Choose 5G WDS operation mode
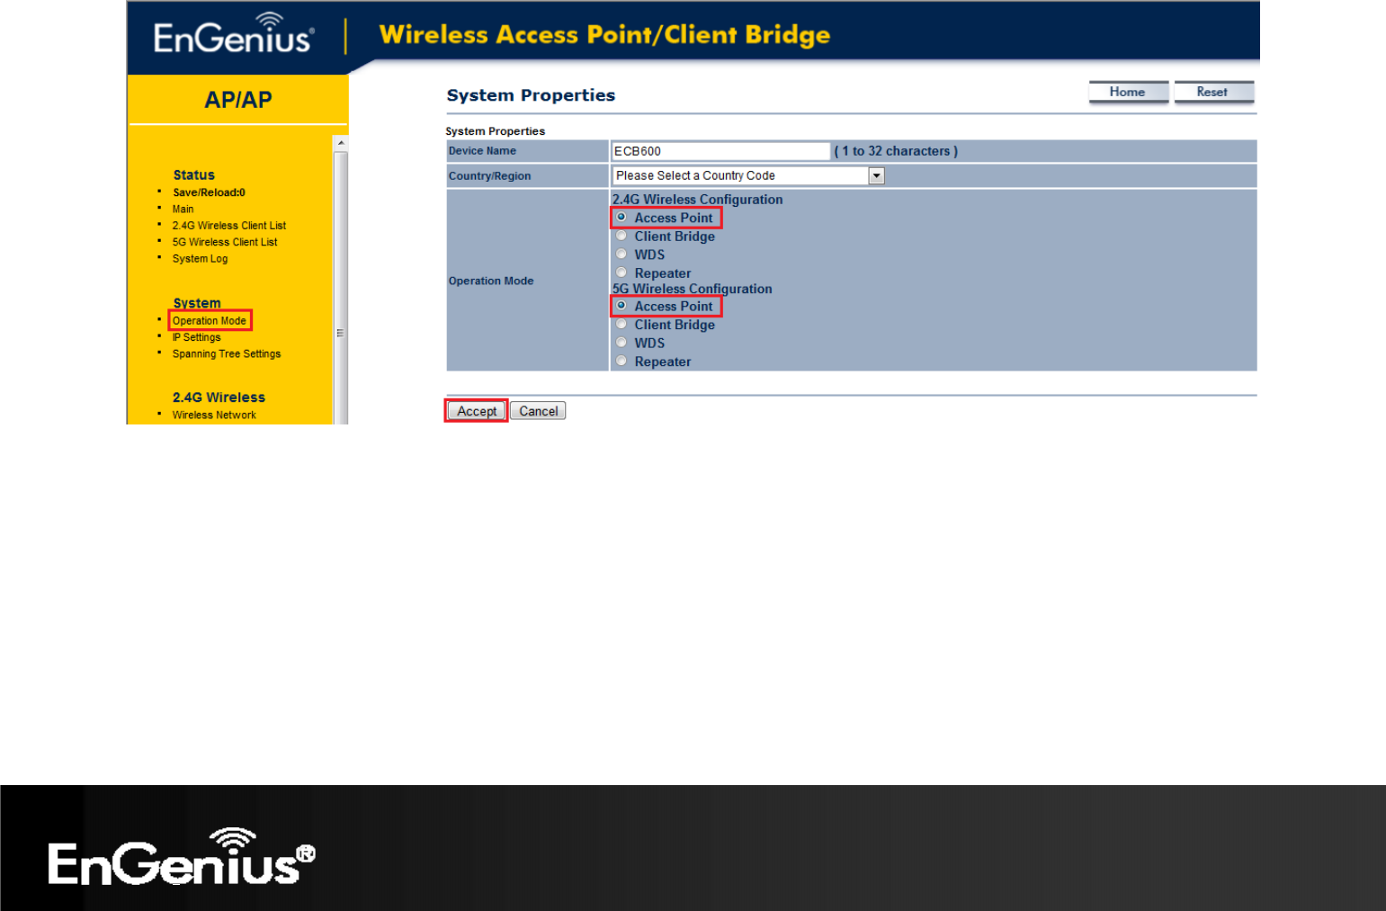 pyautogui.click(x=621, y=343)
